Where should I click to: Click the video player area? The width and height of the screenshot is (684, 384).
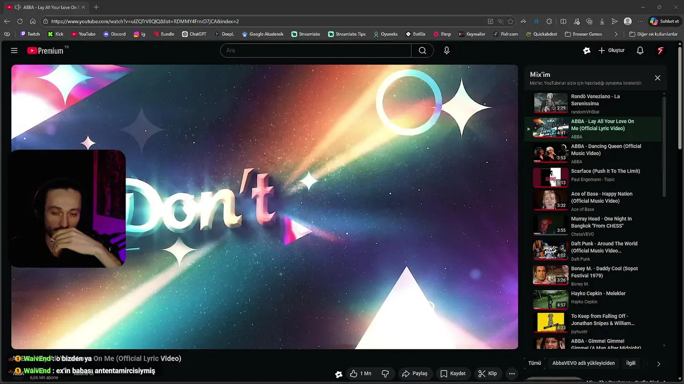tap(265, 207)
